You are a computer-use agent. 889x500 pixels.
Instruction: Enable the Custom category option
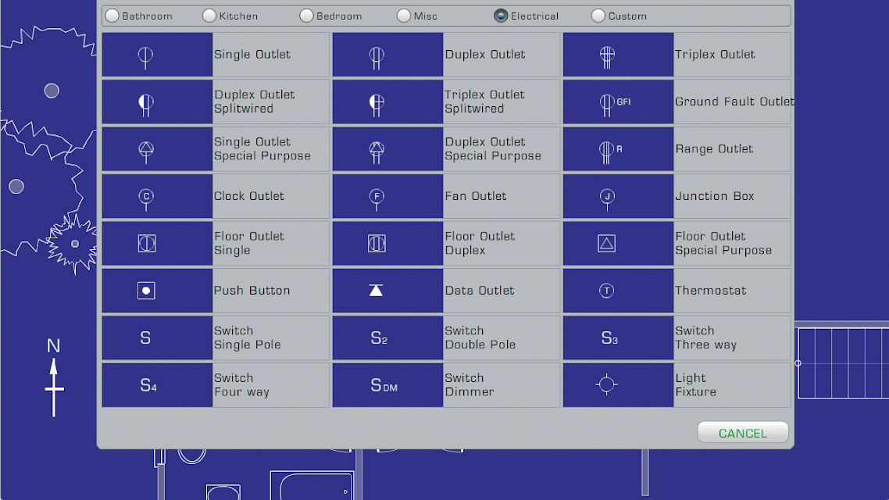(x=598, y=16)
